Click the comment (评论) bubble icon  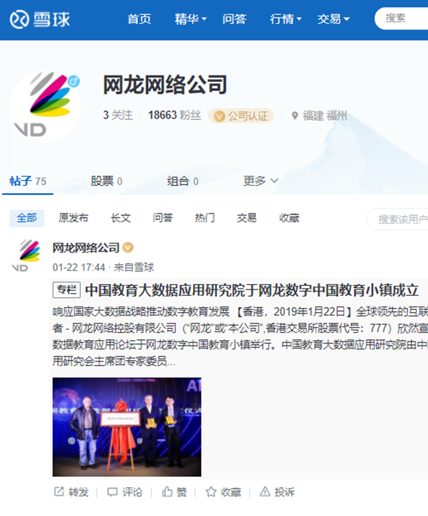point(112,492)
